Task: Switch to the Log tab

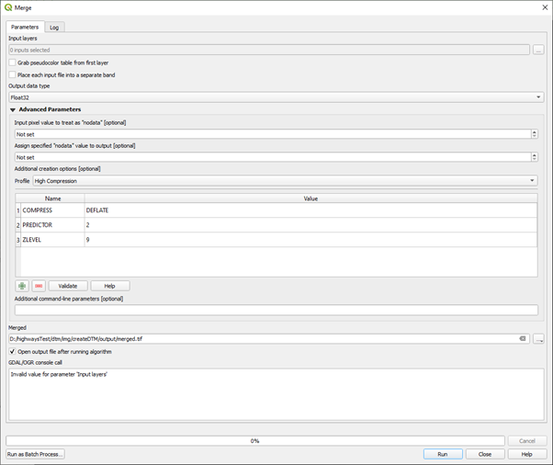Action: coord(54,28)
